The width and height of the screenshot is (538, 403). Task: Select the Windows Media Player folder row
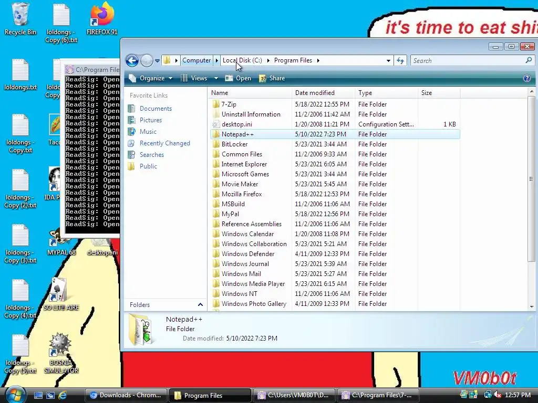[335, 284]
